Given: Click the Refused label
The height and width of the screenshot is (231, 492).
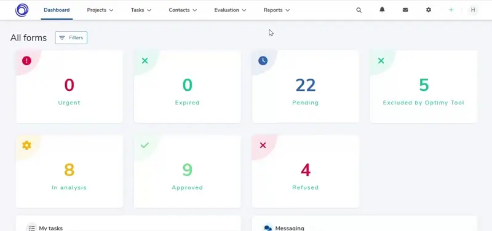Looking at the screenshot, I should click(305, 187).
